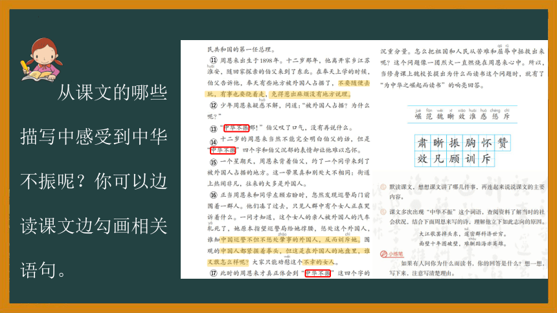Click the top line "民共和国的第一任总理。"
Screen dimensions: 557x313
tap(241, 49)
